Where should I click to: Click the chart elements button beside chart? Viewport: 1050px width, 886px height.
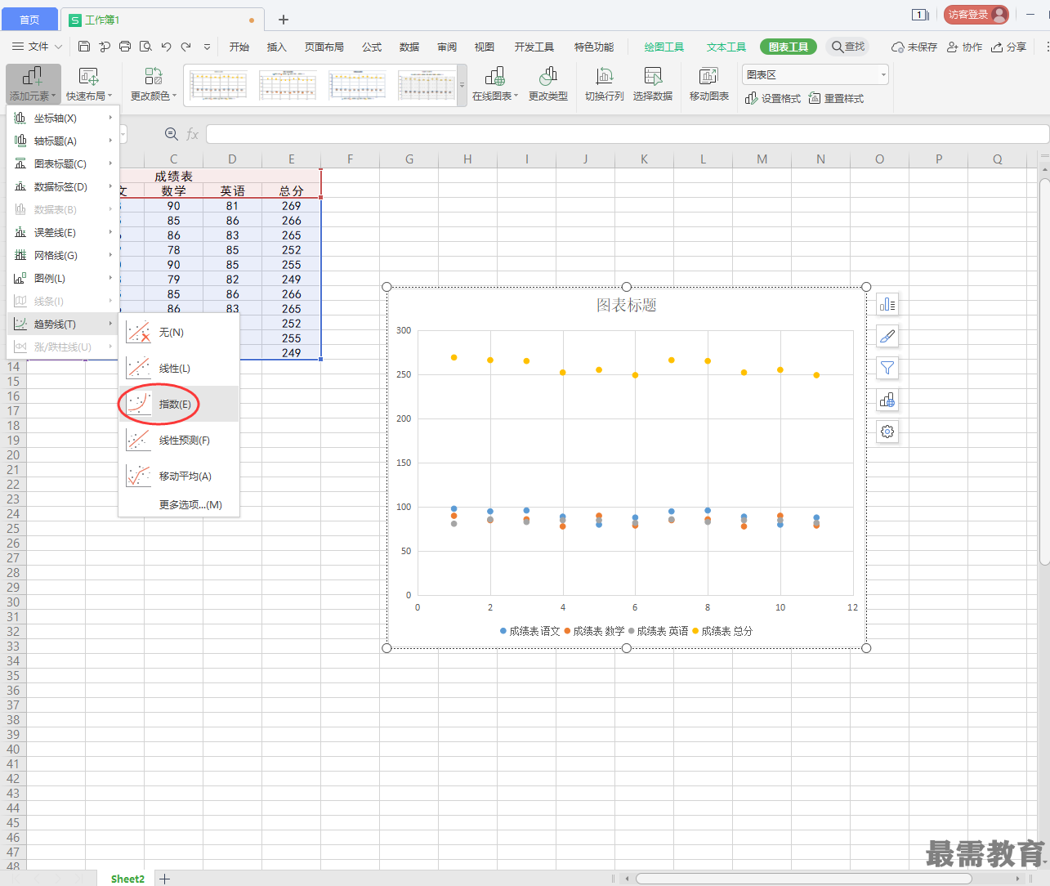(887, 305)
